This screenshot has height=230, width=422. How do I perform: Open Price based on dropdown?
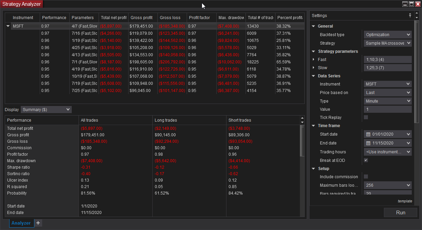(388, 92)
